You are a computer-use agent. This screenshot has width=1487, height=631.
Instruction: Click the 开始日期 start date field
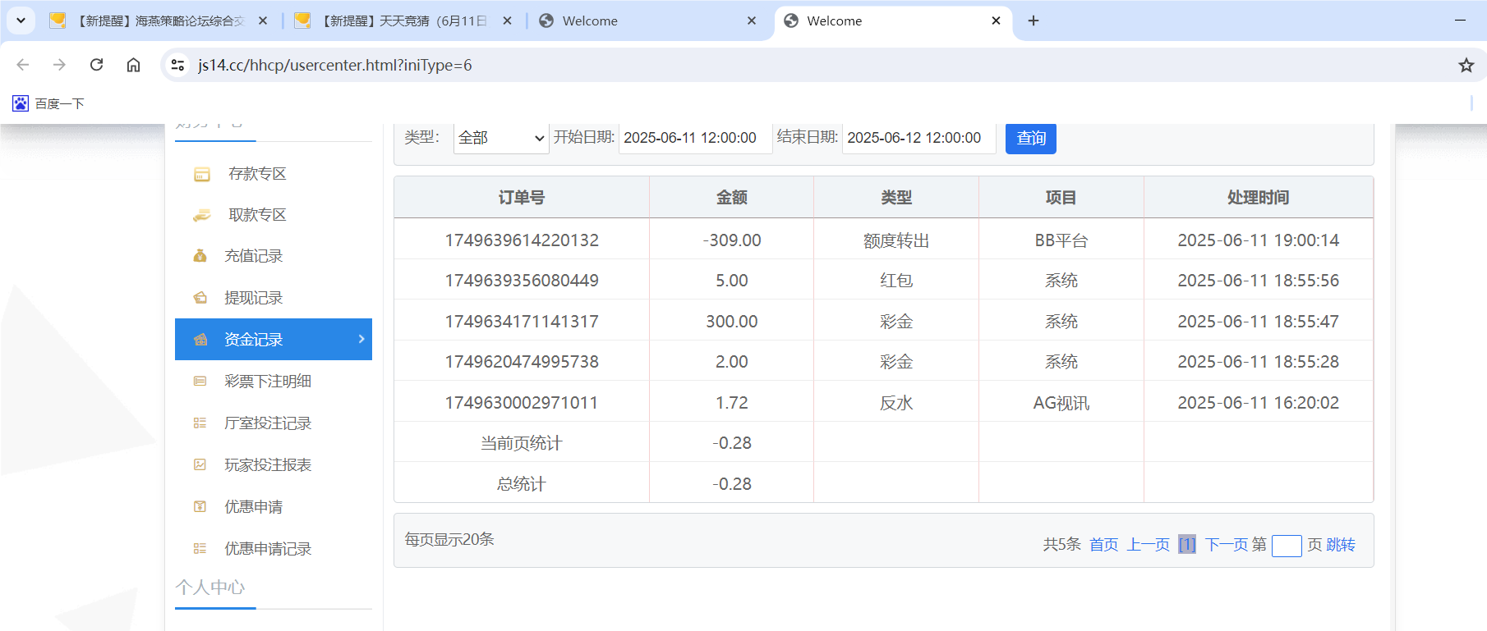click(x=694, y=138)
